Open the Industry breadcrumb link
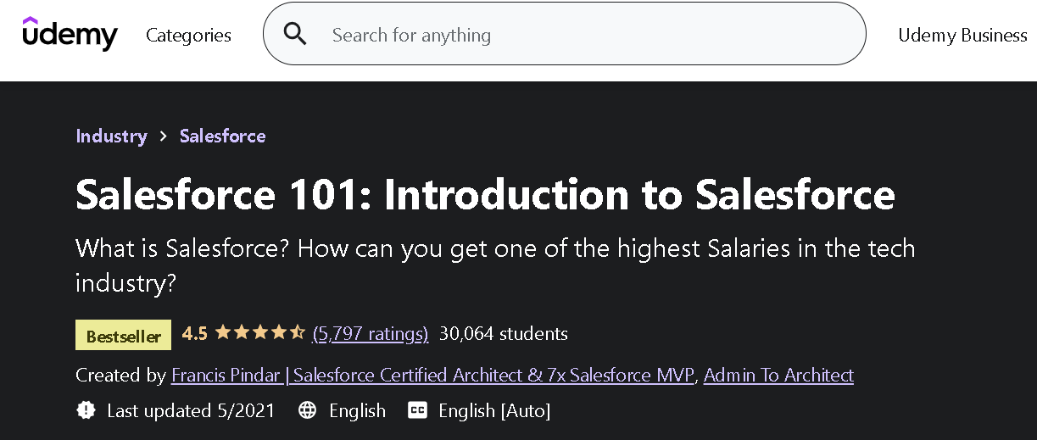The height and width of the screenshot is (440, 1037). 111,136
